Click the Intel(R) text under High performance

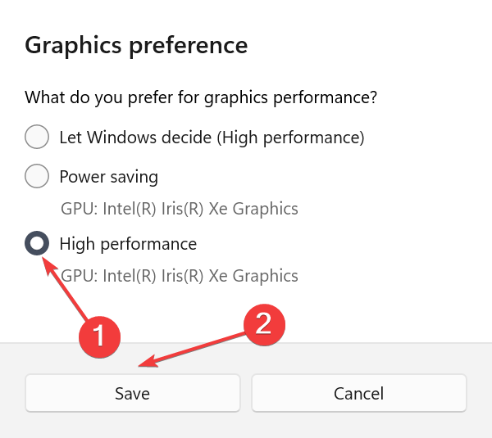tap(130, 276)
